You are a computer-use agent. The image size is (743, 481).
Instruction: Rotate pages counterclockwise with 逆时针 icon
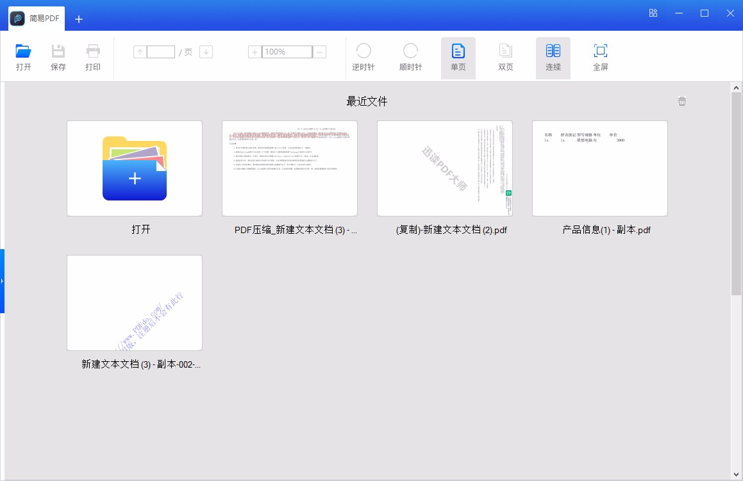(363, 58)
